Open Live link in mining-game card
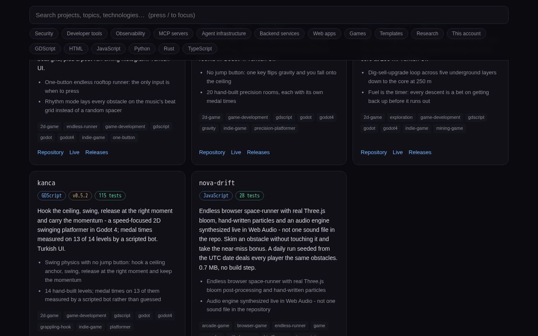This screenshot has width=538, height=336. (398, 152)
